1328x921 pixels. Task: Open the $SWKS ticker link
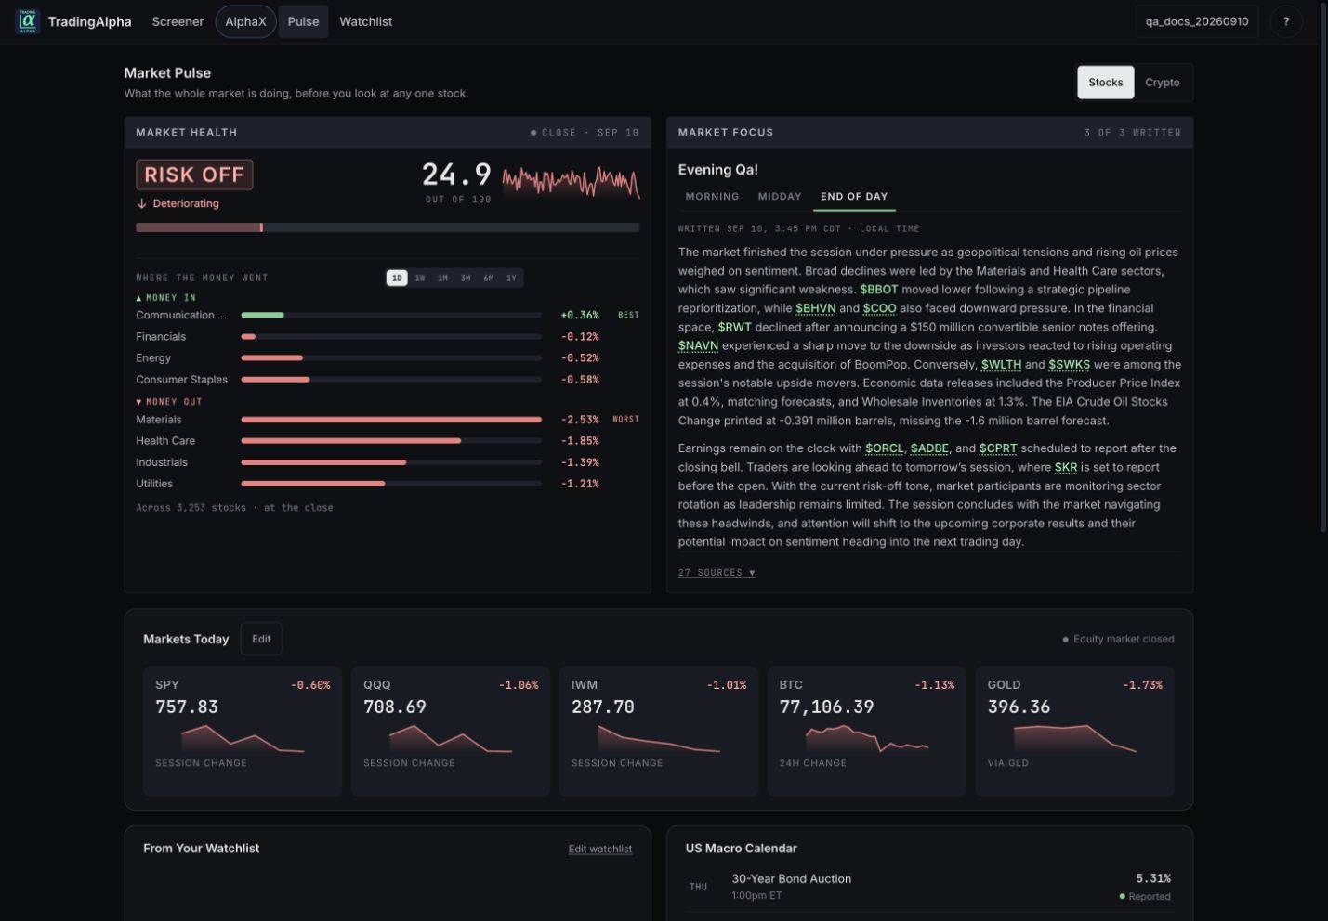click(x=1069, y=365)
